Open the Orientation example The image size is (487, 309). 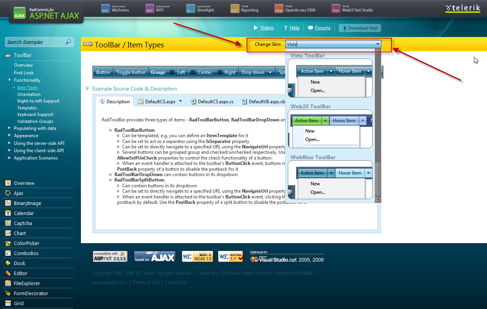tap(29, 94)
